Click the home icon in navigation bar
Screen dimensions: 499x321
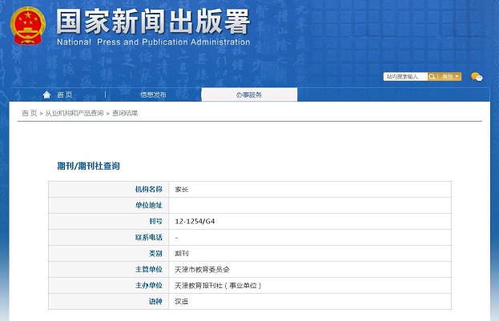point(47,94)
